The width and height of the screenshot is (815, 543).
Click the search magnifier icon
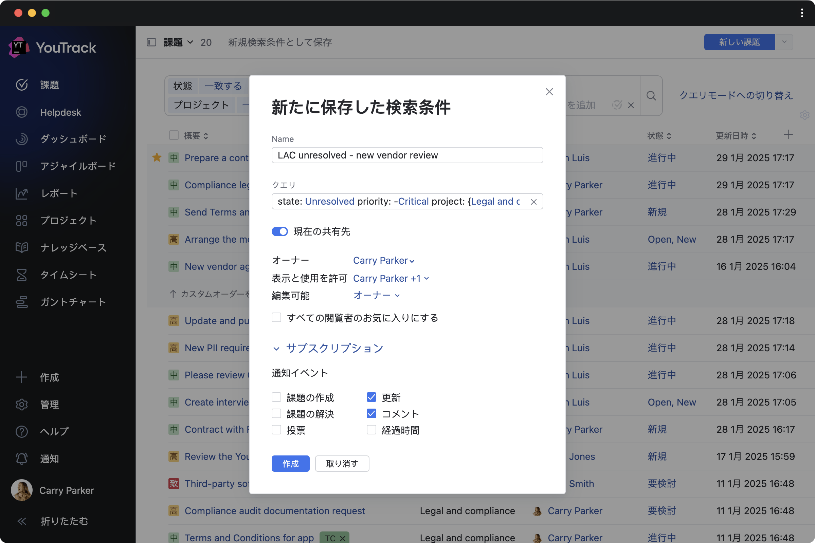click(651, 96)
